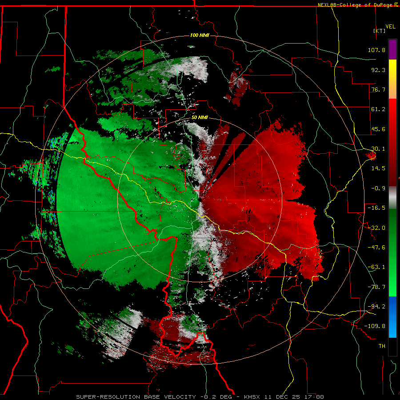The width and height of the screenshot is (400, 400).
Task: Click the gray near-zero segment of color bar
Action: pos(392,198)
